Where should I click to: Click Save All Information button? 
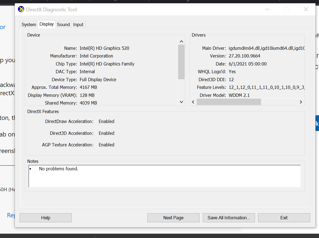[229, 218]
